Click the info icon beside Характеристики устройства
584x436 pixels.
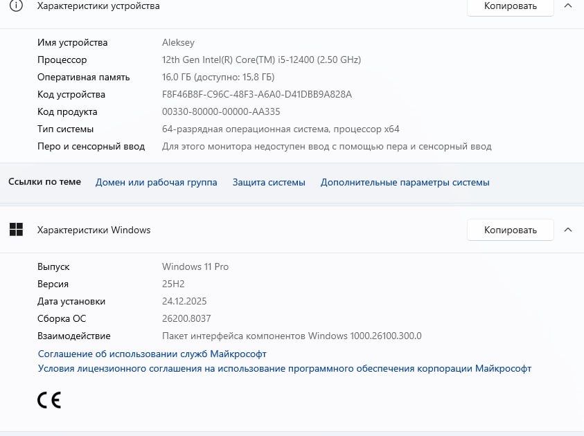click(16, 6)
